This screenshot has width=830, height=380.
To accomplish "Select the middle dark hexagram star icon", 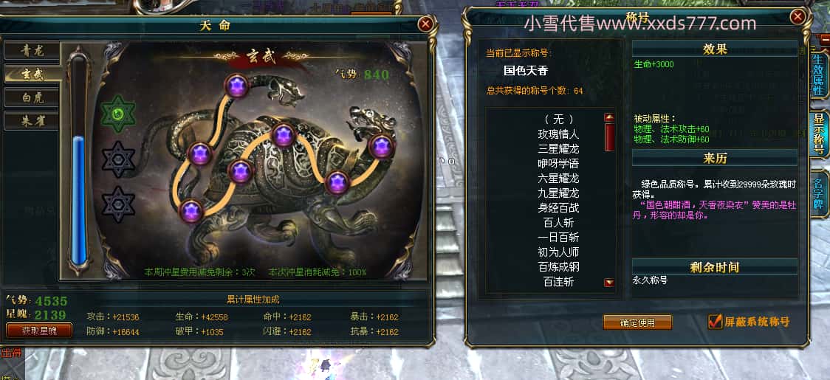I will click(x=119, y=159).
